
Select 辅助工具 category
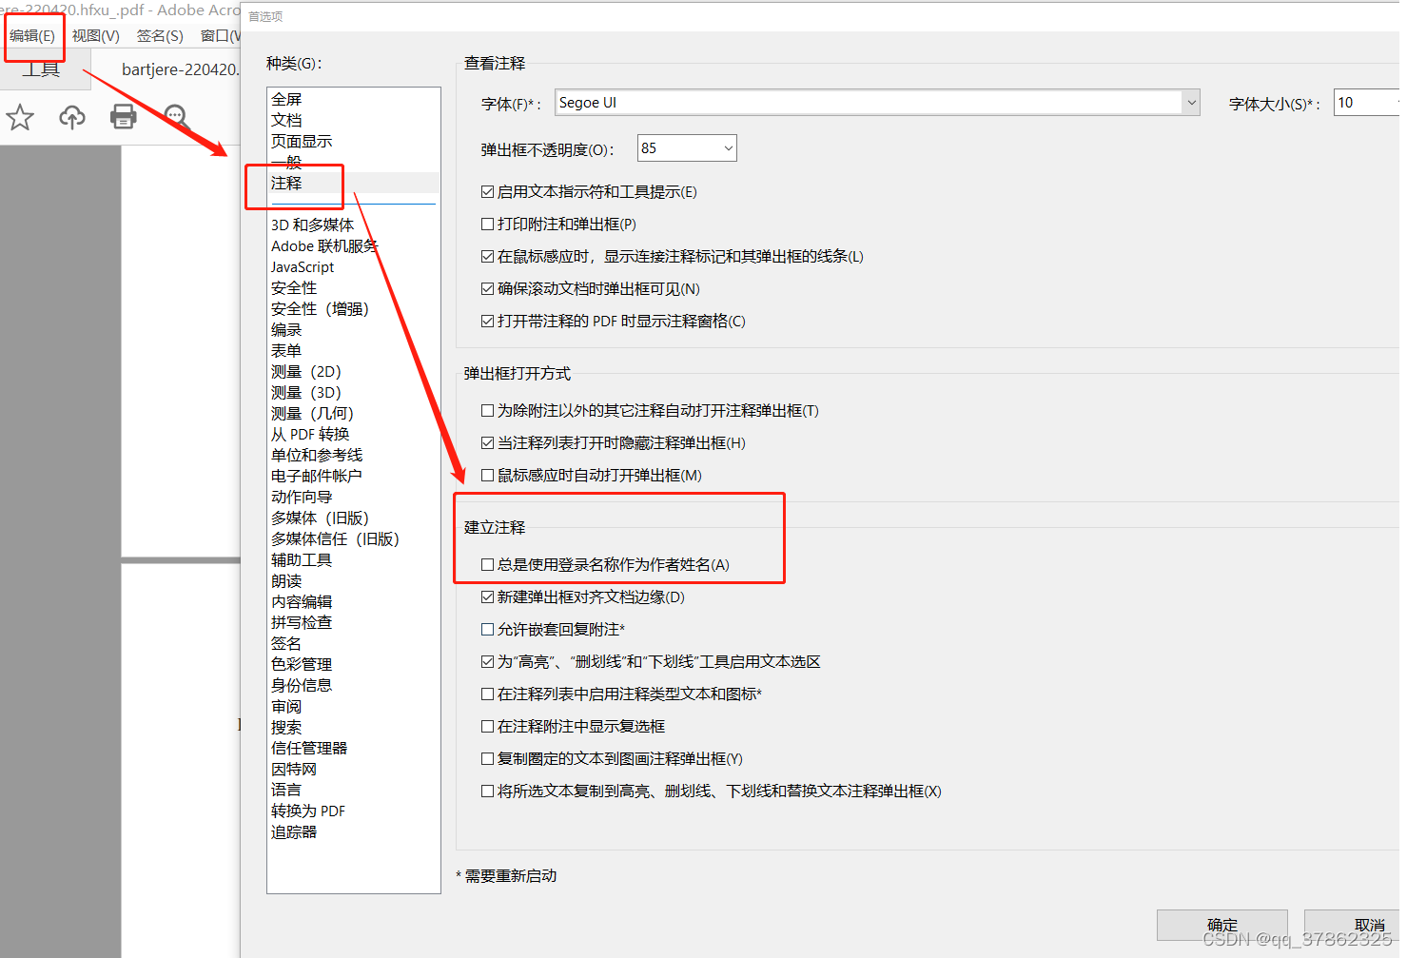[x=302, y=559]
